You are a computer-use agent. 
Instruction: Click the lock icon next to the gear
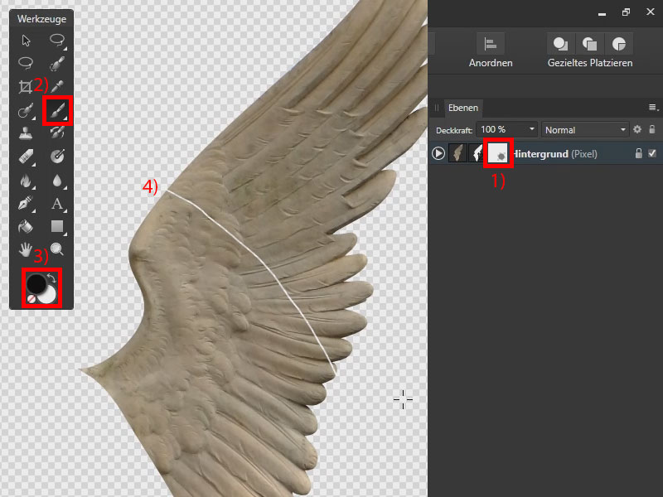652,129
